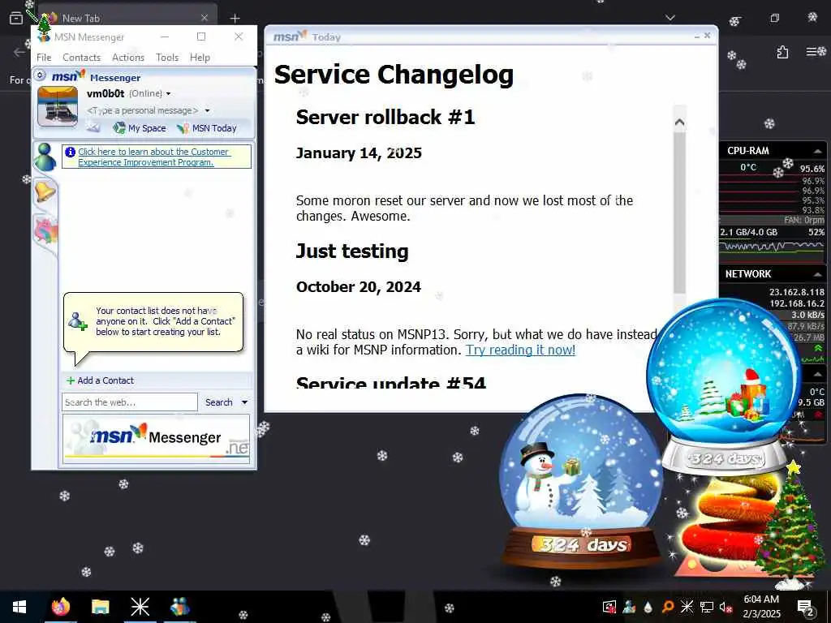Open MSN Messenger taskbar icon
This screenshot has width=831, height=623.
(180, 607)
